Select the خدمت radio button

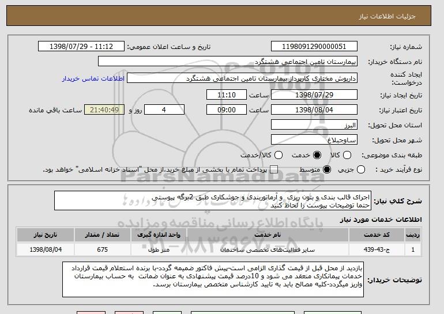coord(317,155)
